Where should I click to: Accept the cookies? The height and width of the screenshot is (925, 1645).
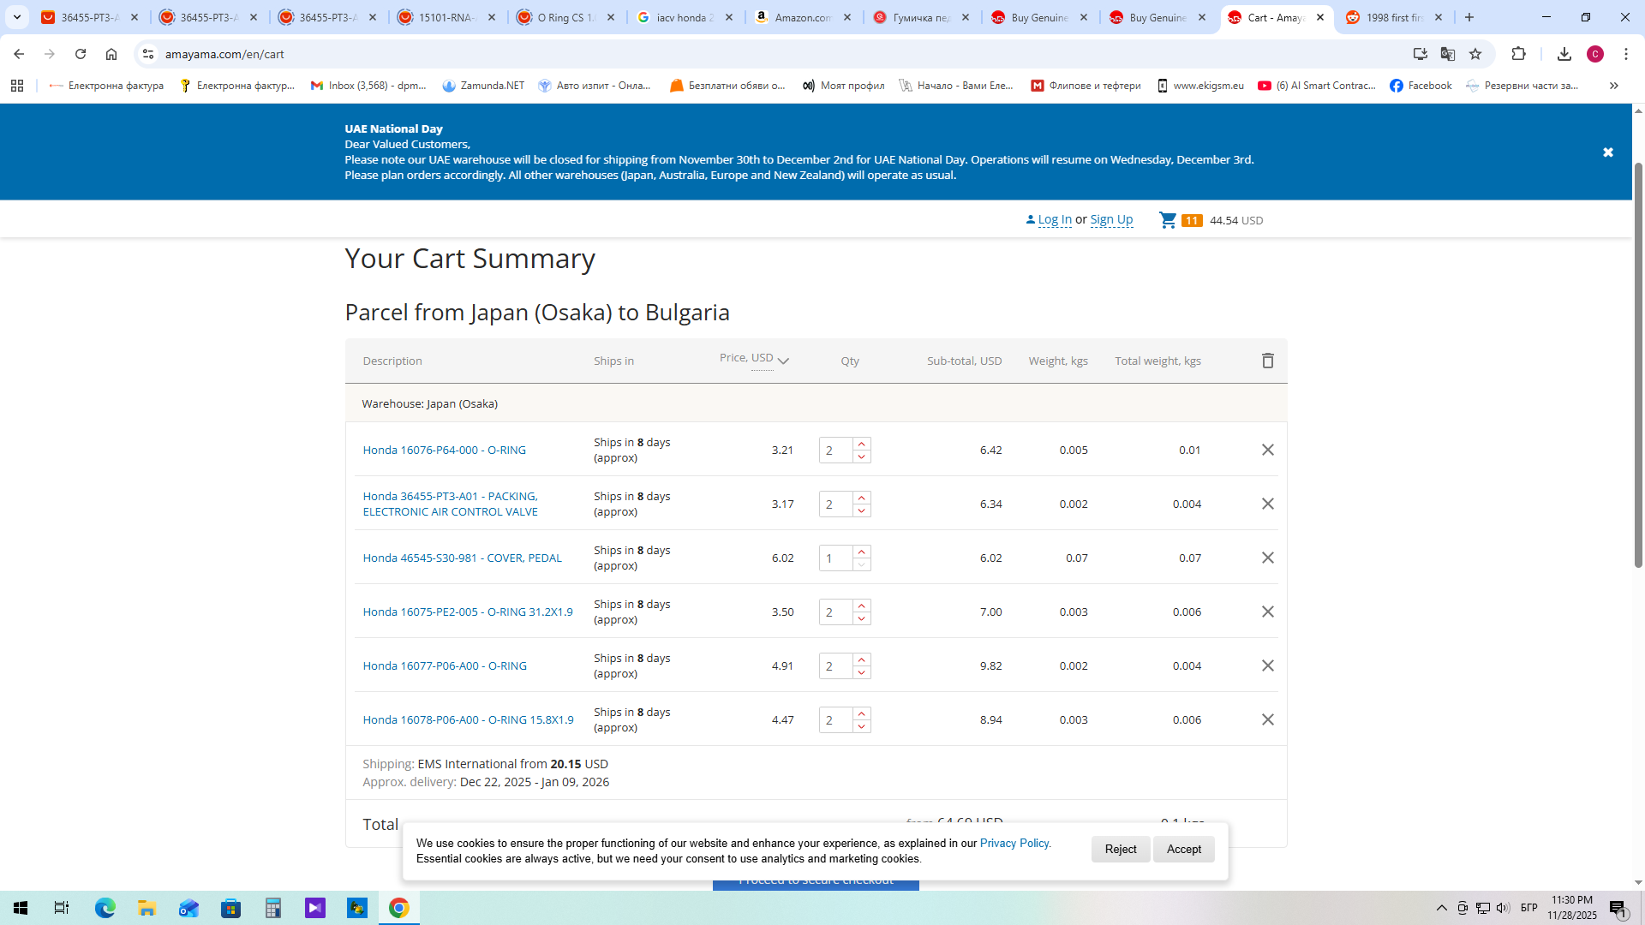tap(1183, 849)
